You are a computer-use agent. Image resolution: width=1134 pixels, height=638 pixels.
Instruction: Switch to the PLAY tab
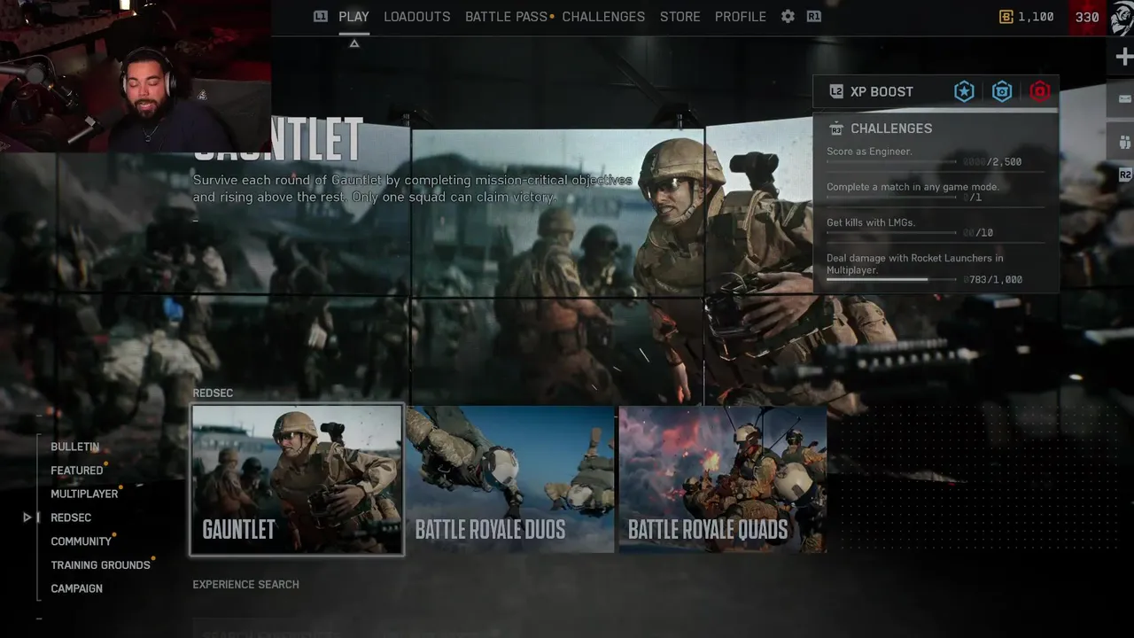(353, 17)
